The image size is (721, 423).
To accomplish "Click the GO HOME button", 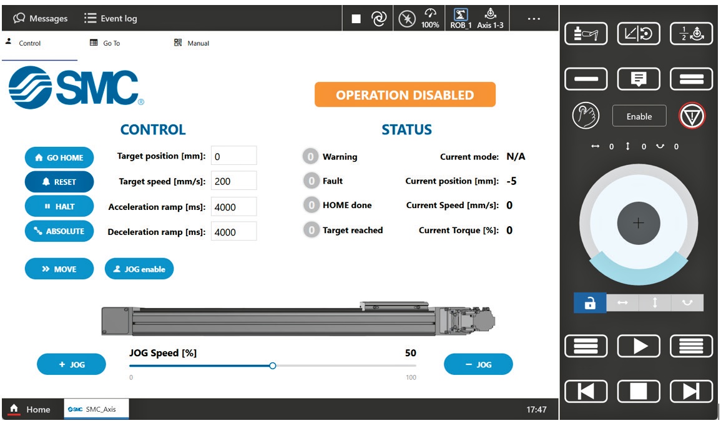I will 59,157.
